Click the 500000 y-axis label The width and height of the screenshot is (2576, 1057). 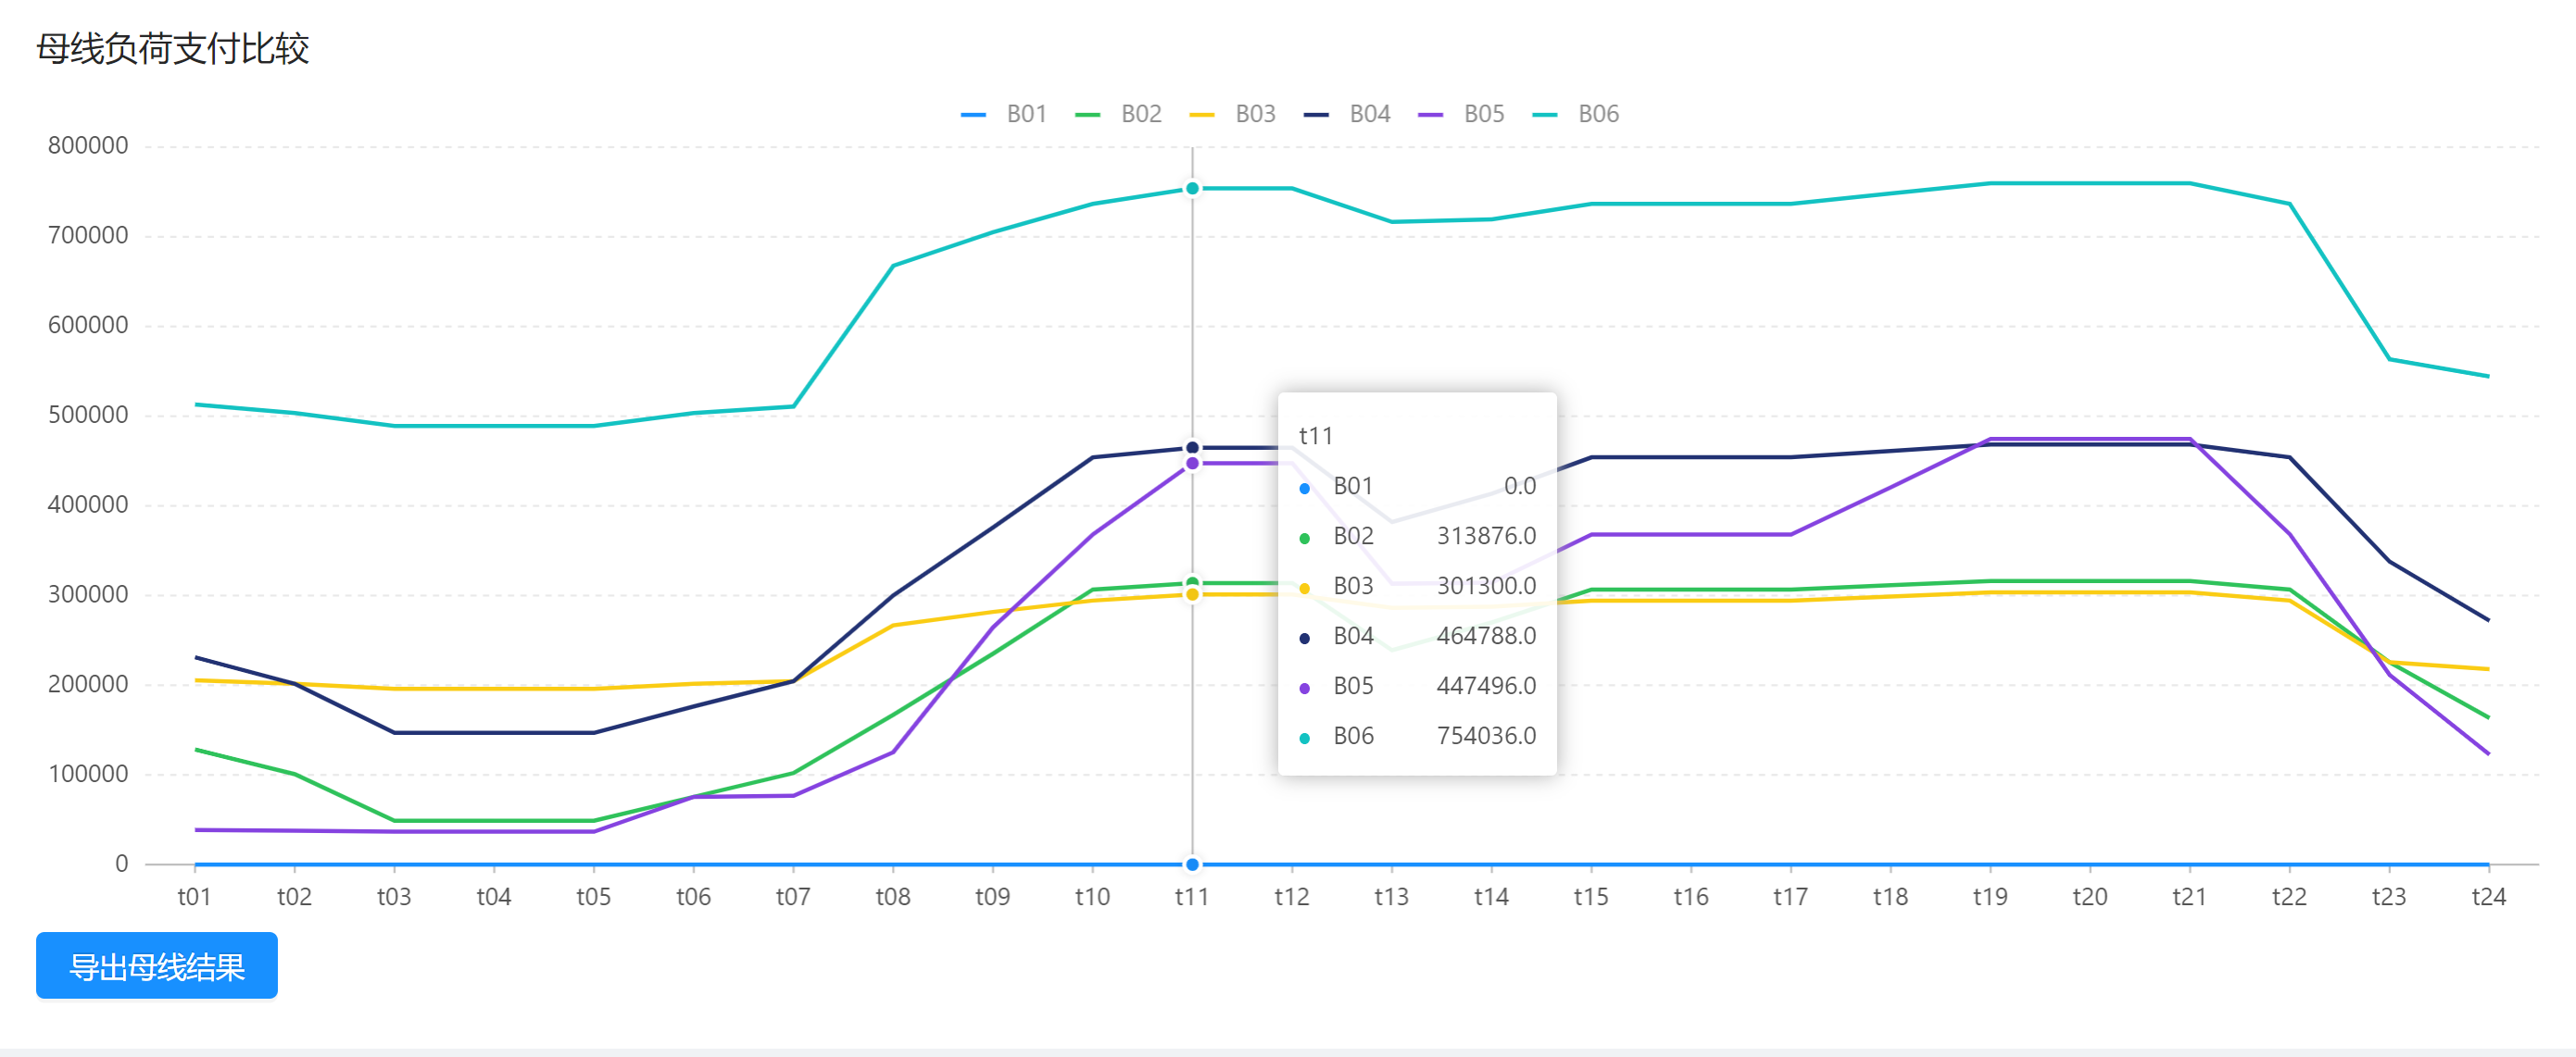click(88, 416)
